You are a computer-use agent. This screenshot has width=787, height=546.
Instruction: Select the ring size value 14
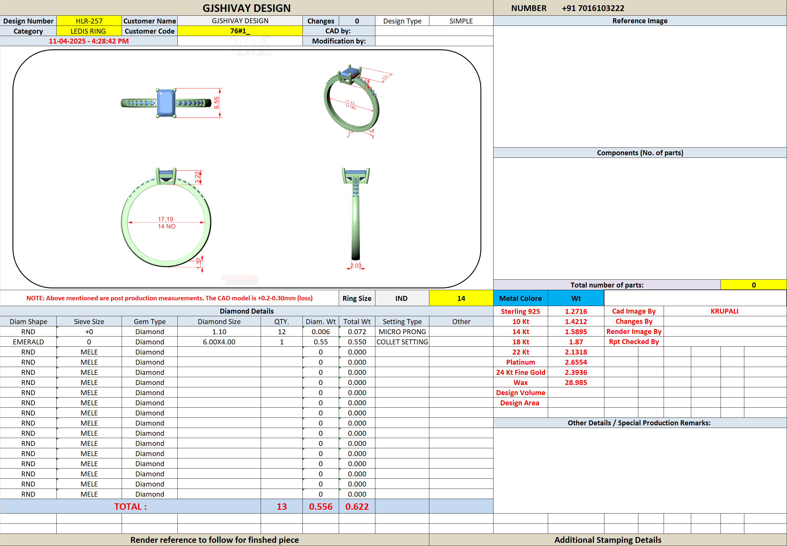[x=461, y=298]
